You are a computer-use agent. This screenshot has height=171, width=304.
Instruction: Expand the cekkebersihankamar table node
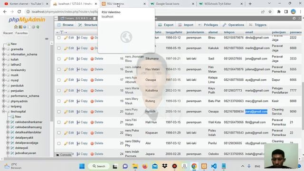[8, 122]
